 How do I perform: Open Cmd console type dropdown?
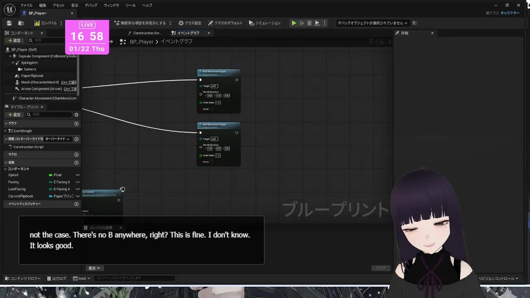(82, 279)
